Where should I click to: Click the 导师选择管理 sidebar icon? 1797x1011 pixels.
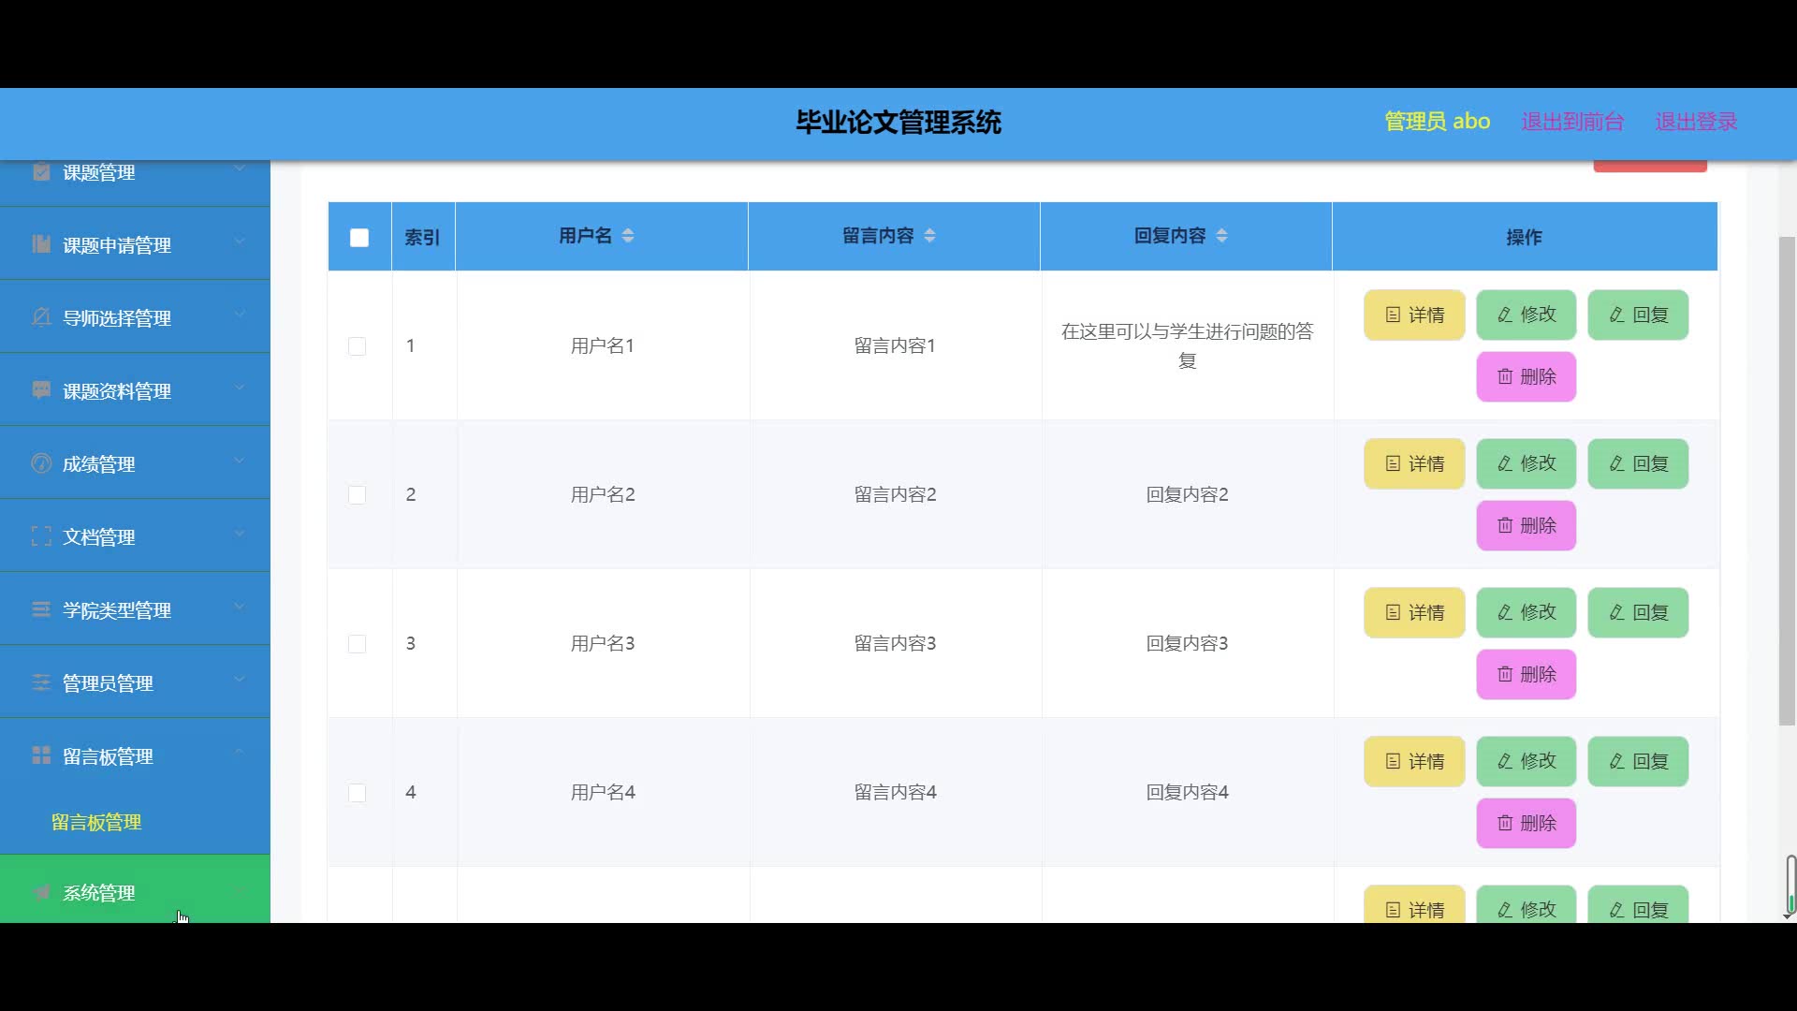point(41,317)
